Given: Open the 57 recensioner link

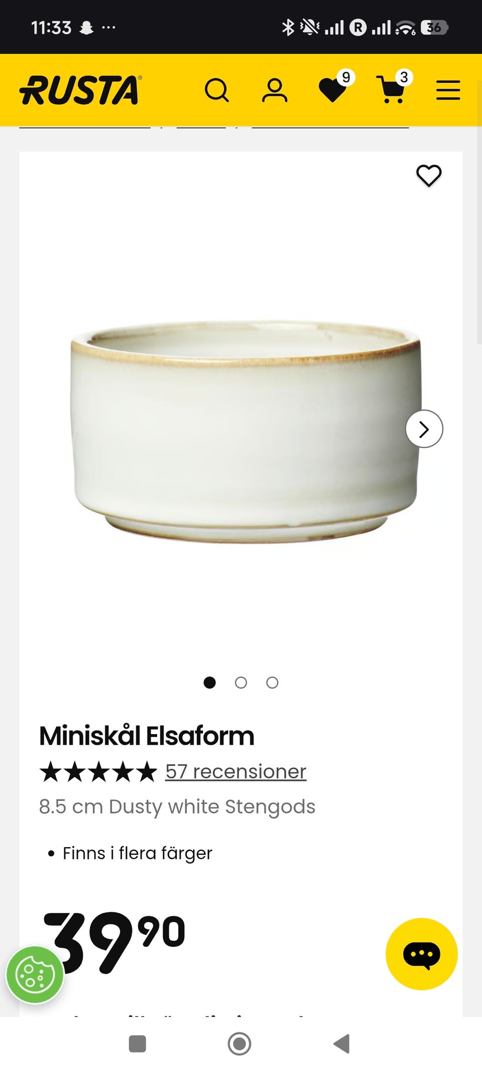Looking at the screenshot, I should (236, 771).
